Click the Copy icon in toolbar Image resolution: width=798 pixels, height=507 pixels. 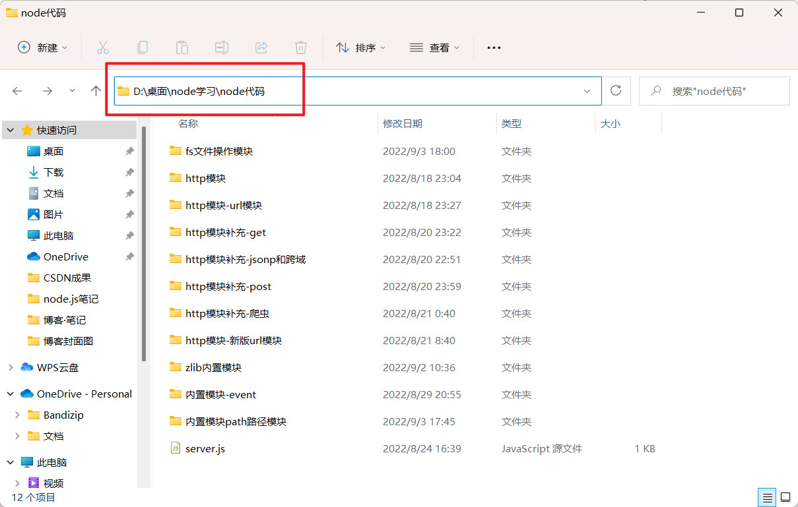[142, 47]
